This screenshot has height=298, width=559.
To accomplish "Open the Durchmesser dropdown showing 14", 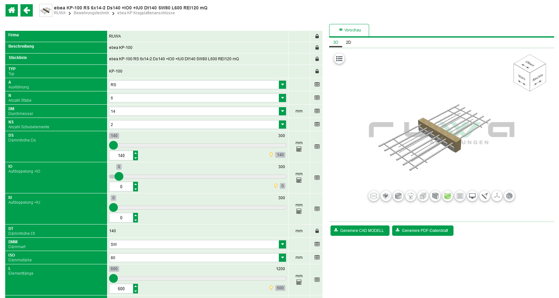I will click(x=282, y=111).
